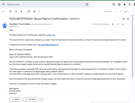Open toolbar more options menu
Image resolution: width=135 pixels, height=103 pixels.
(x=39, y=12)
